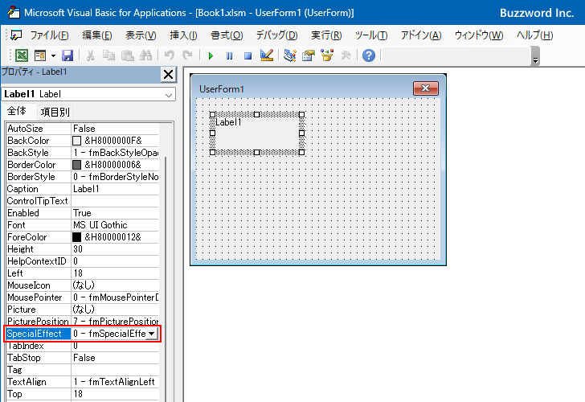Click the Insert UserForm toolbar icon
The width and height of the screenshot is (585, 402).
pos(40,55)
